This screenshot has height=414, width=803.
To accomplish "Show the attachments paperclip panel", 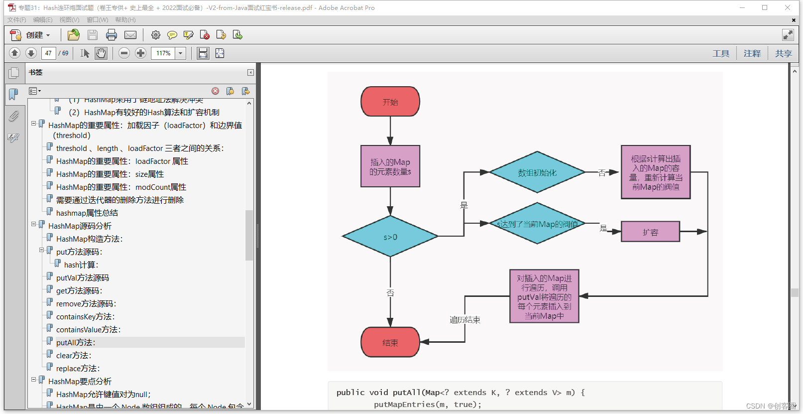I will (x=13, y=116).
